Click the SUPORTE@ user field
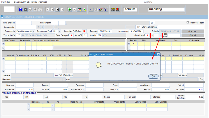 [166, 9]
